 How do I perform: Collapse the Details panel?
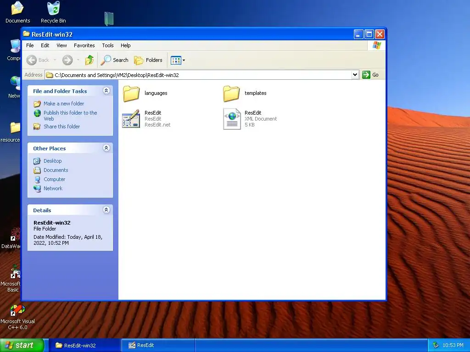coord(106,210)
